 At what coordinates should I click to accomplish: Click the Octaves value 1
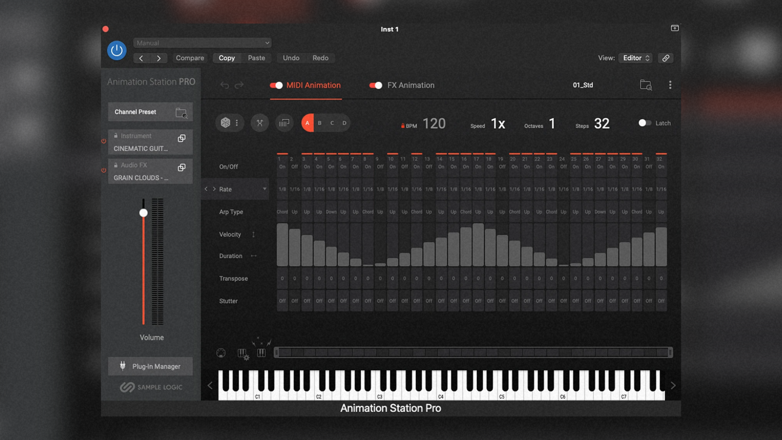click(552, 123)
